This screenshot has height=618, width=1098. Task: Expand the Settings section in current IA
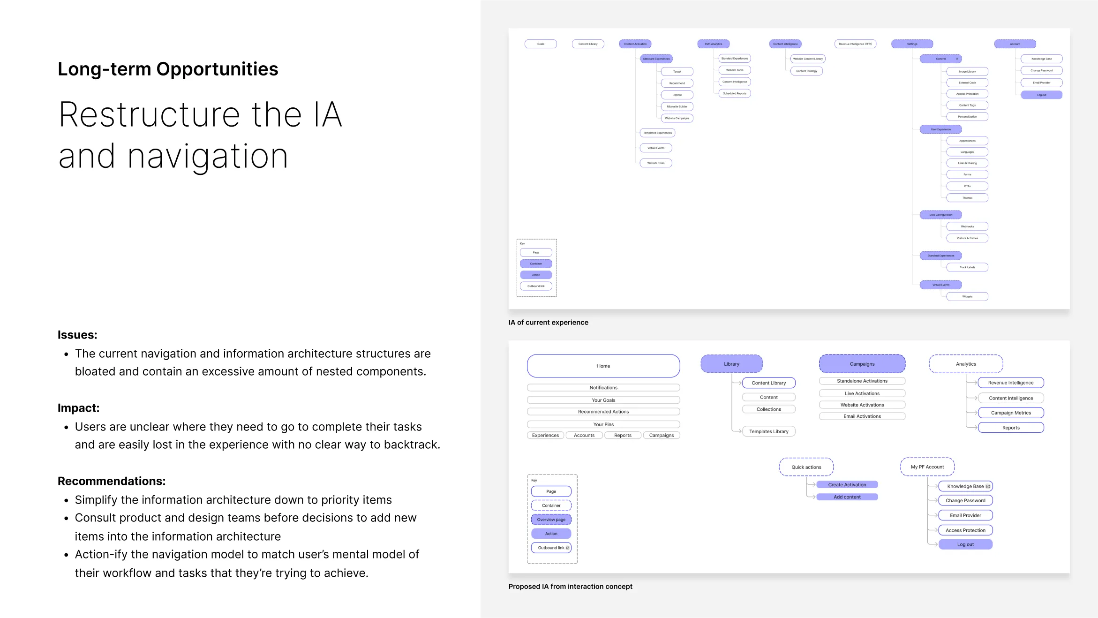(x=912, y=44)
